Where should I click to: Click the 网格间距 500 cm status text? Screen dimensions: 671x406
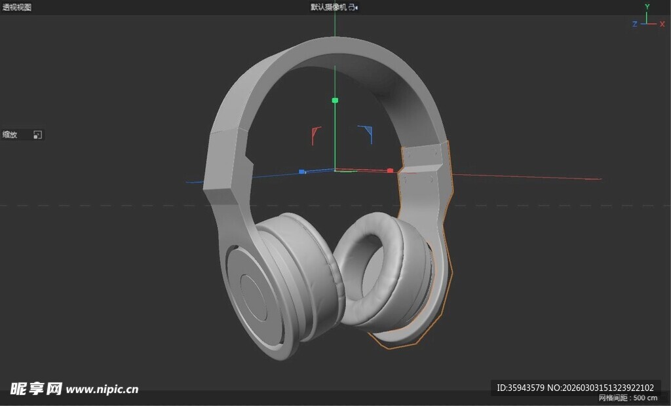(627, 398)
